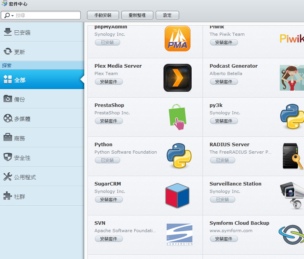Click the 重新整理 refresh button

(x=137, y=15)
